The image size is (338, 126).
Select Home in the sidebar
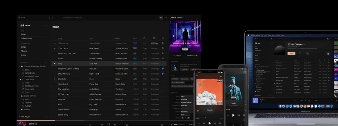(x=23, y=34)
